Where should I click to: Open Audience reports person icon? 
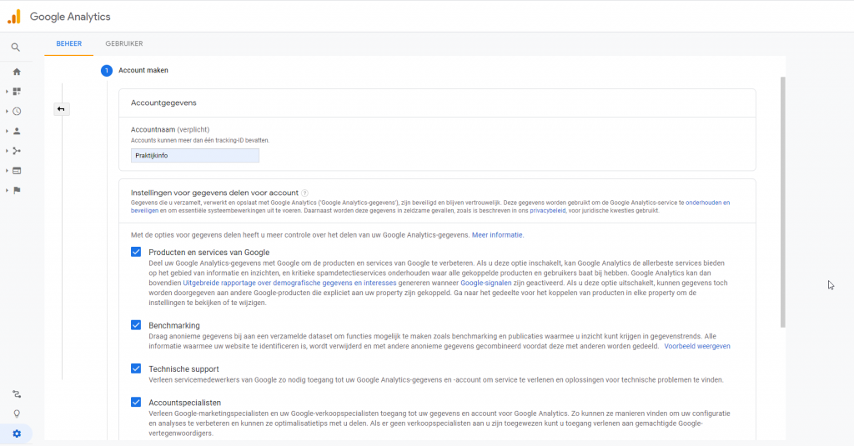[17, 131]
